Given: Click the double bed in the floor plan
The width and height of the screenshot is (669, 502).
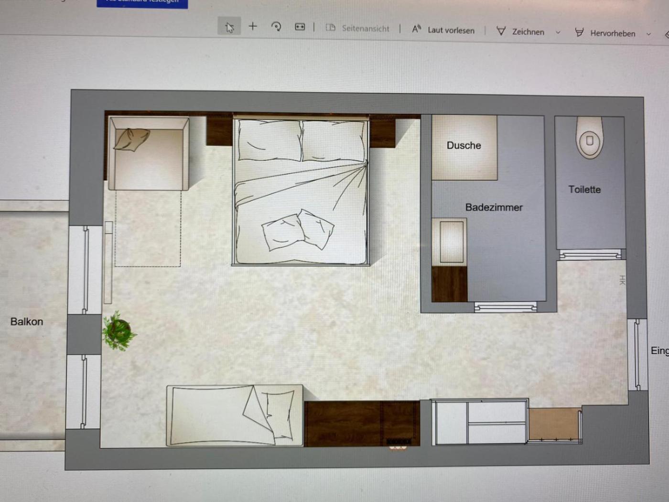Looking at the screenshot, I should tap(301, 191).
